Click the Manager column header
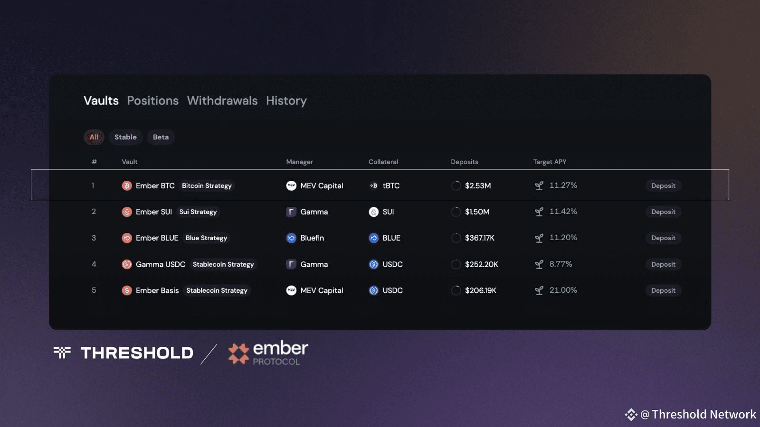The width and height of the screenshot is (760, 427). 299,162
